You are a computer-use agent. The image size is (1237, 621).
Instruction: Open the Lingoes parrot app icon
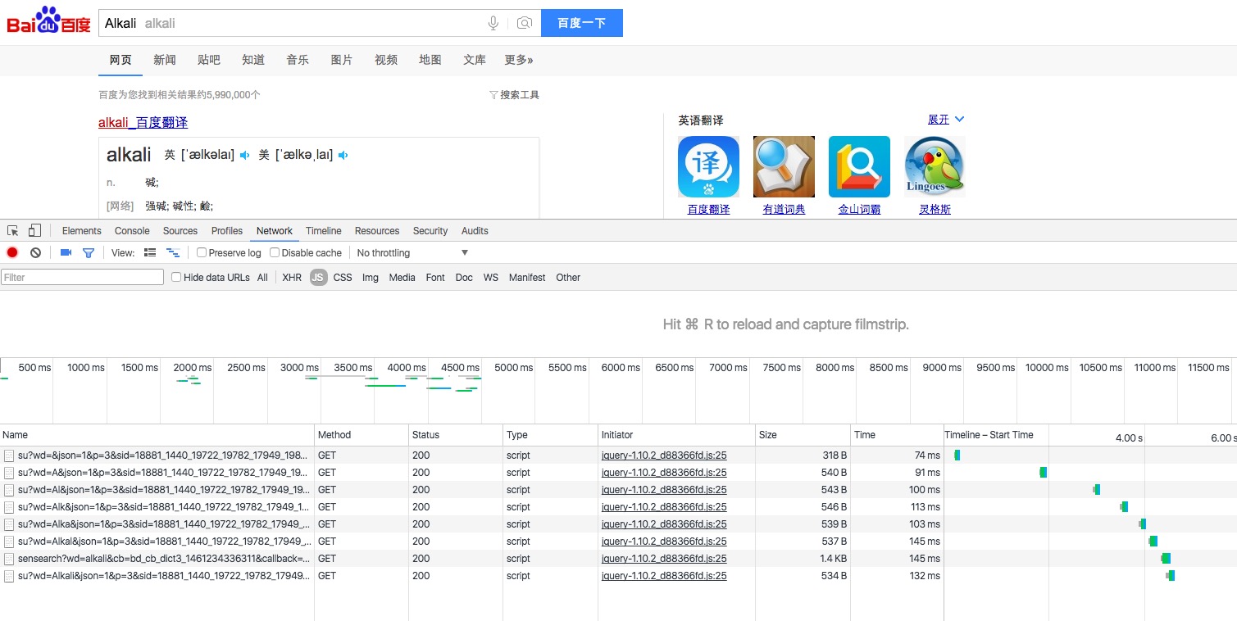click(935, 167)
